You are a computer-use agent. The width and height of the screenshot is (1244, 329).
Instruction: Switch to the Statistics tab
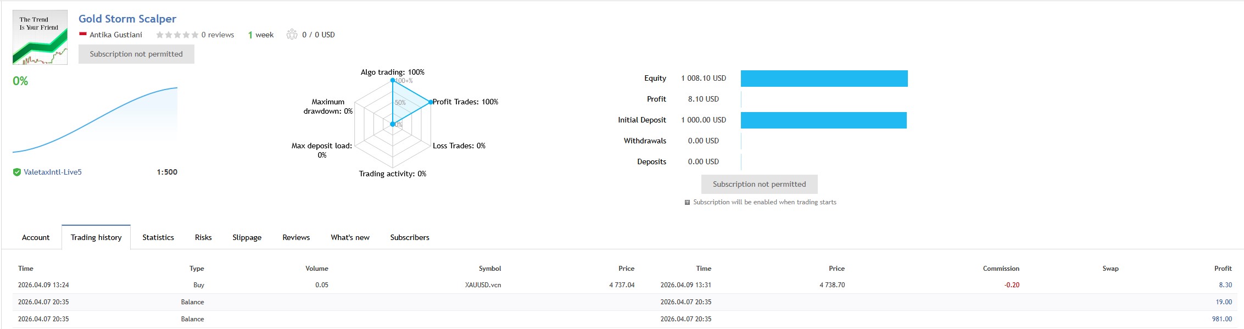(158, 237)
